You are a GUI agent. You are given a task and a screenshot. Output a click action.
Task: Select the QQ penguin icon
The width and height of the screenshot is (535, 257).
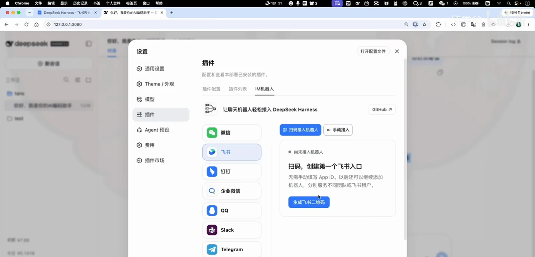tap(212, 211)
